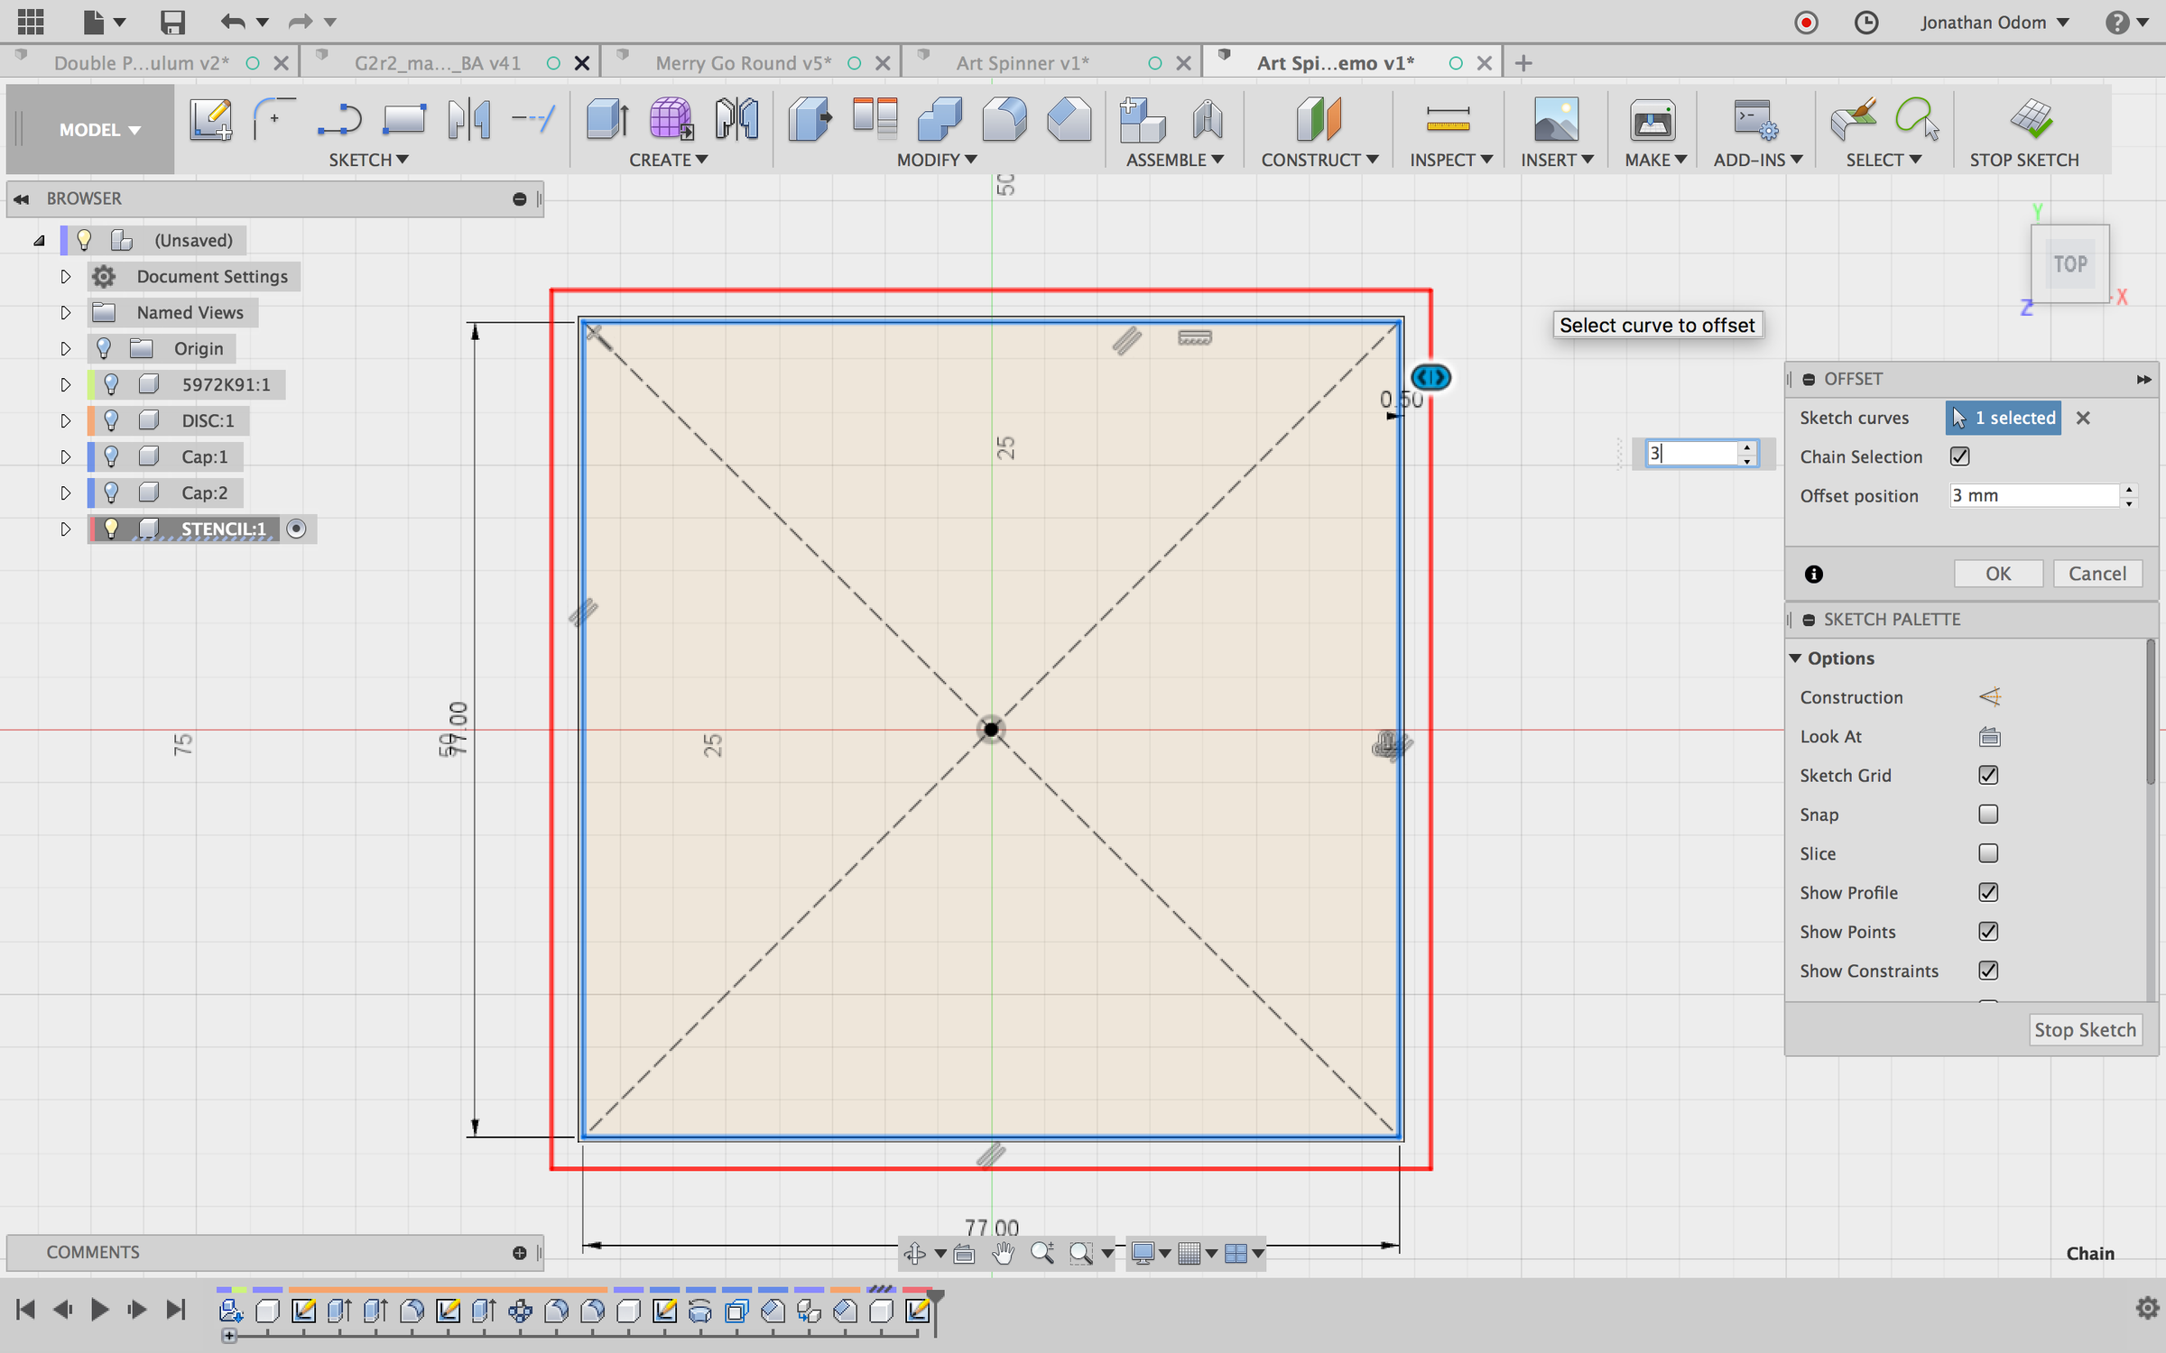Click the Stop Sketch toolbar icon
The height and width of the screenshot is (1353, 2166).
click(x=2031, y=120)
